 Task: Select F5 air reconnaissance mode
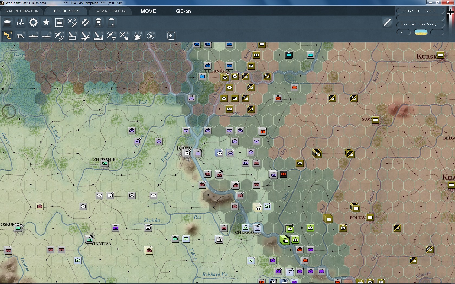pyautogui.click(x=59, y=36)
